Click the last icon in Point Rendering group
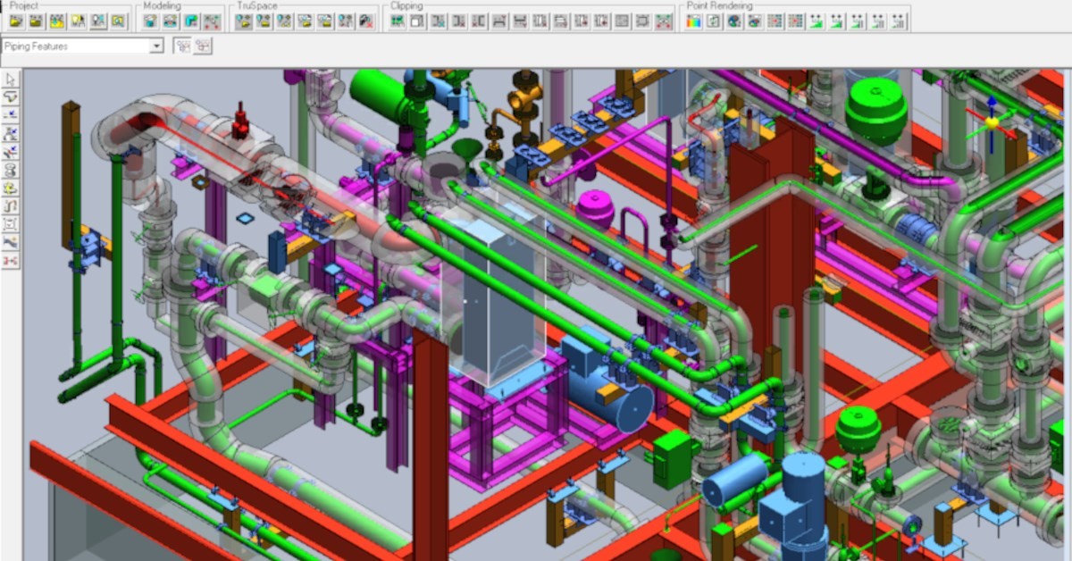 (899, 21)
